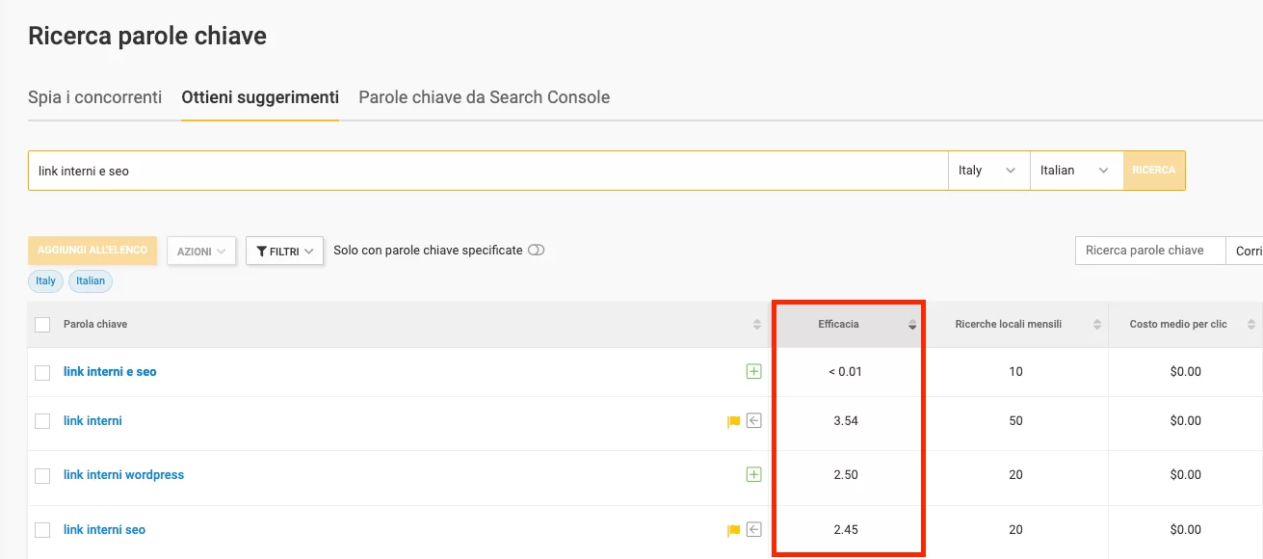Check the select-all header checkbox
The height and width of the screenshot is (559, 1263).
pyautogui.click(x=42, y=325)
